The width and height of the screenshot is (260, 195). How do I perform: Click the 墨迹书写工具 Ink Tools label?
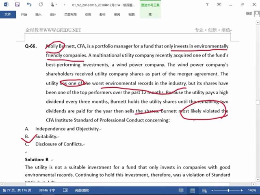pos(150,5)
